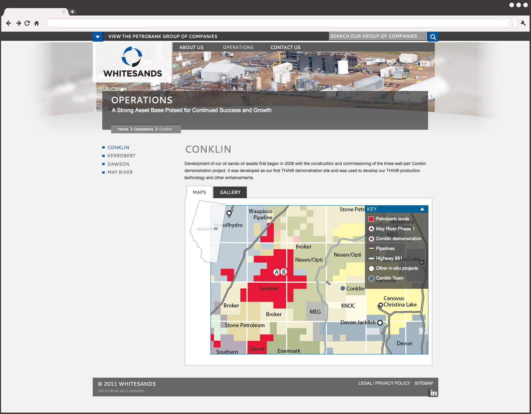
Task: Click the browser forward arrow
Action: tap(18, 23)
